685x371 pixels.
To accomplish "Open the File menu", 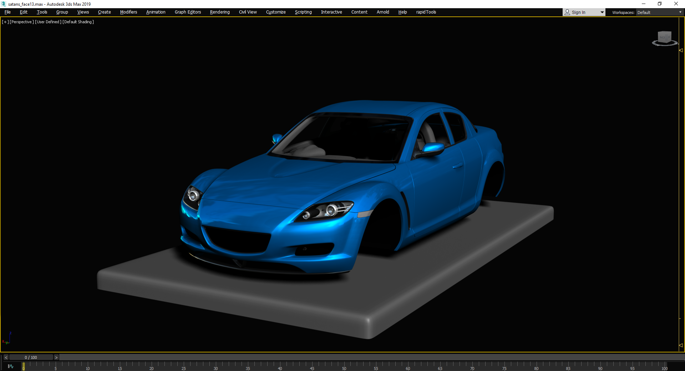I will [x=7, y=12].
